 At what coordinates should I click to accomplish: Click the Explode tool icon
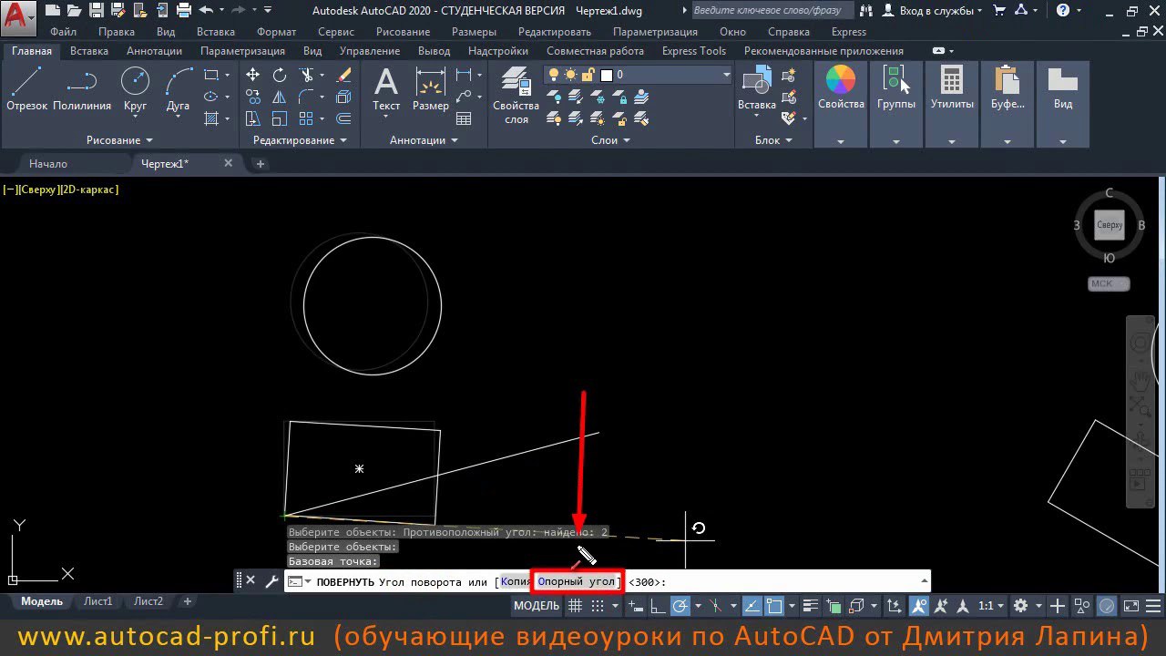(344, 97)
